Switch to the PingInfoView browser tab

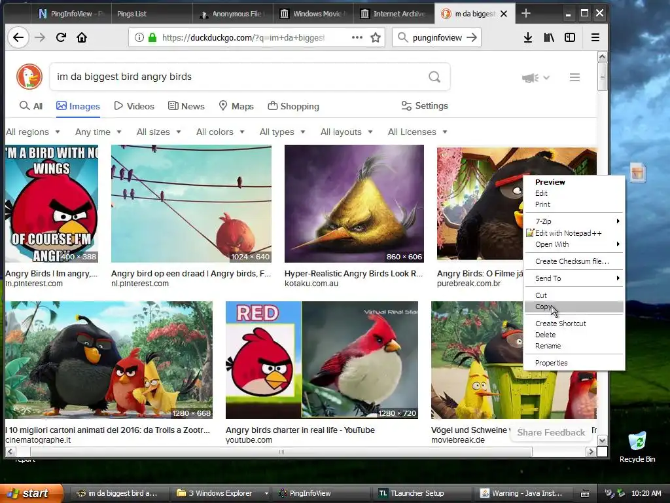pyautogui.click(x=71, y=14)
